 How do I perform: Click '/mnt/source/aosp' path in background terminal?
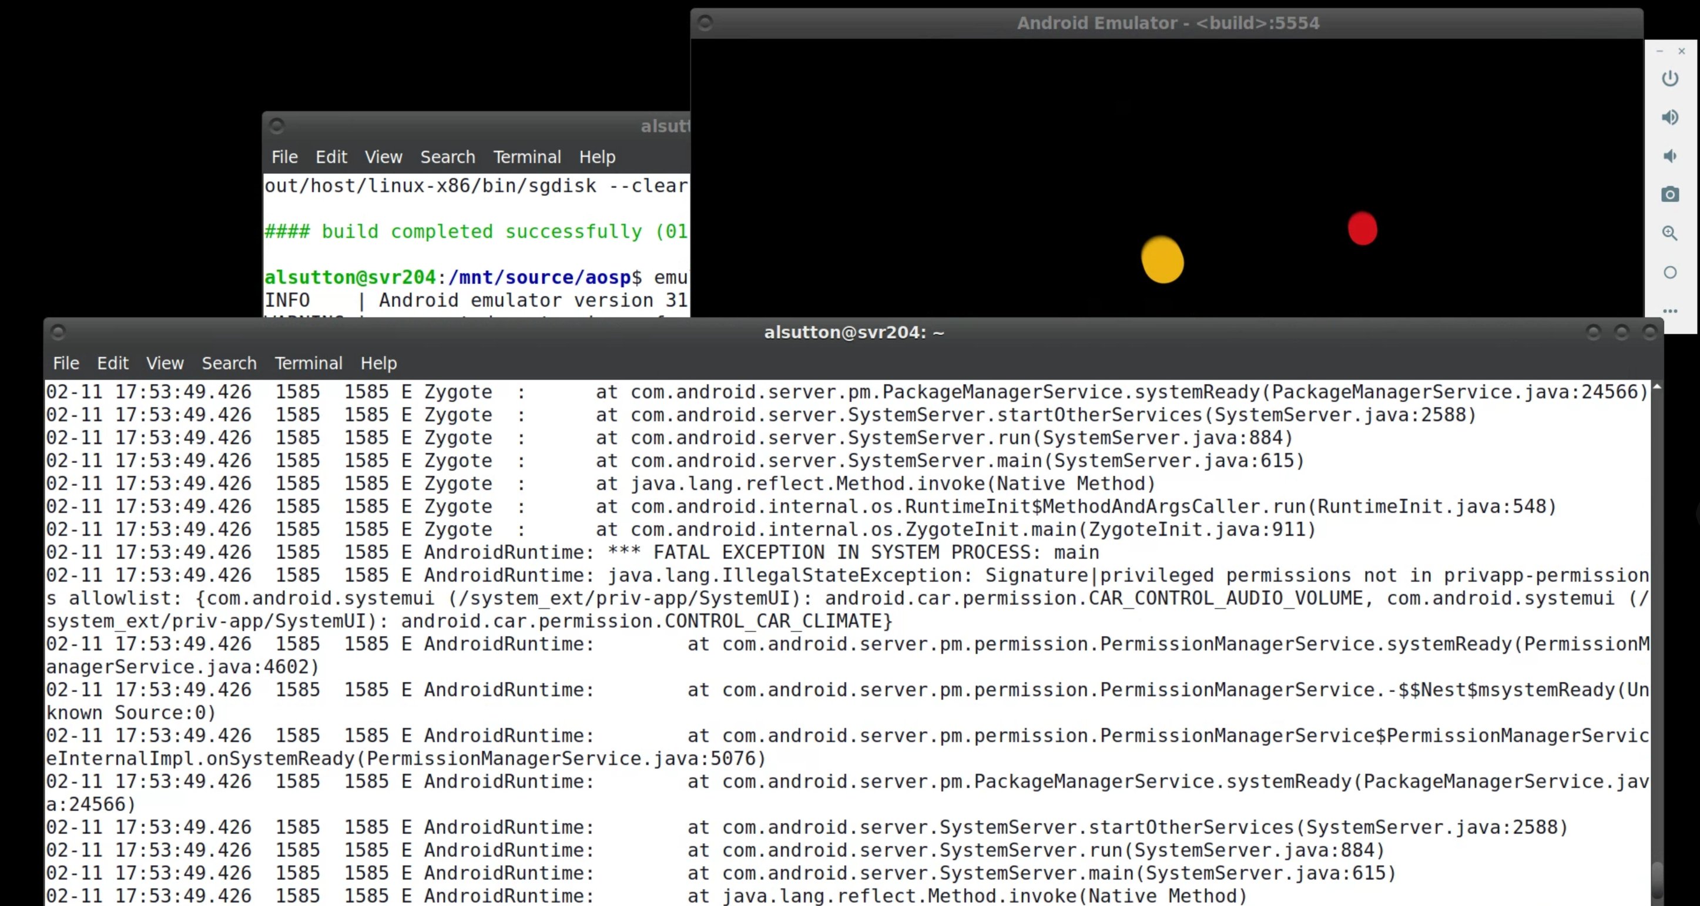point(539,277)
